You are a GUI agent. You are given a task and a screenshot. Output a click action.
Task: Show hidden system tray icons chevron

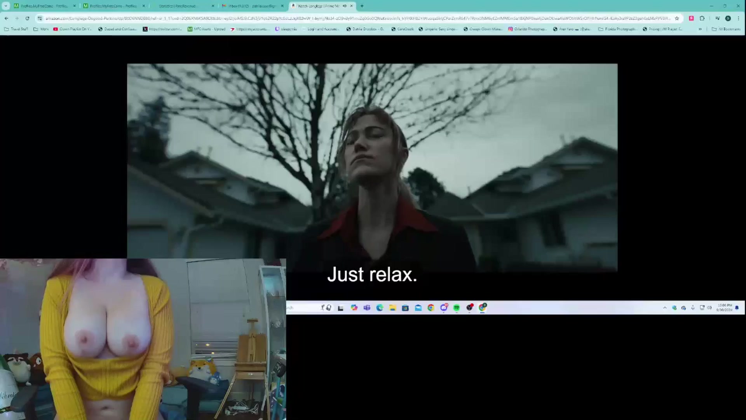click(x=665, y=308)
